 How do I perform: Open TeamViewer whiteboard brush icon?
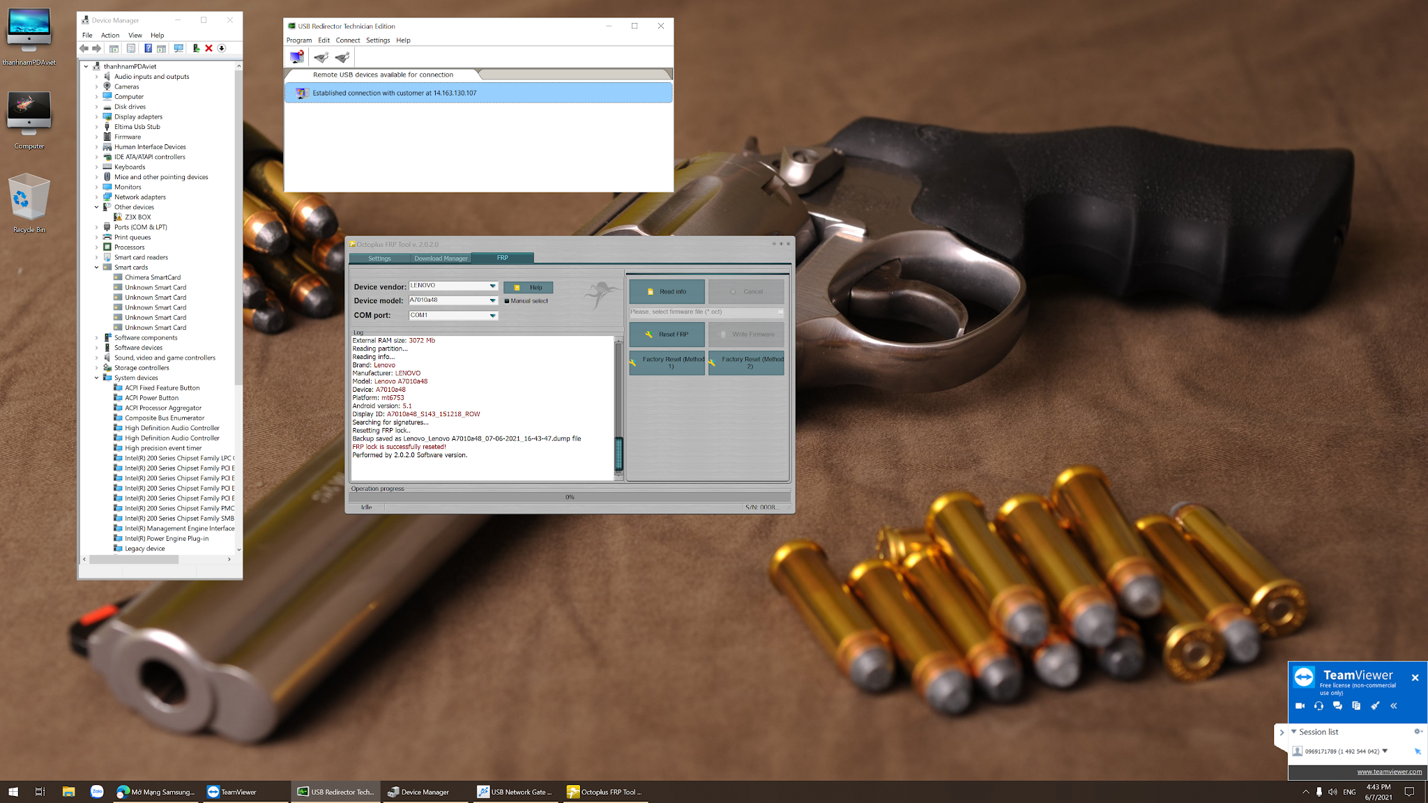1375,705
